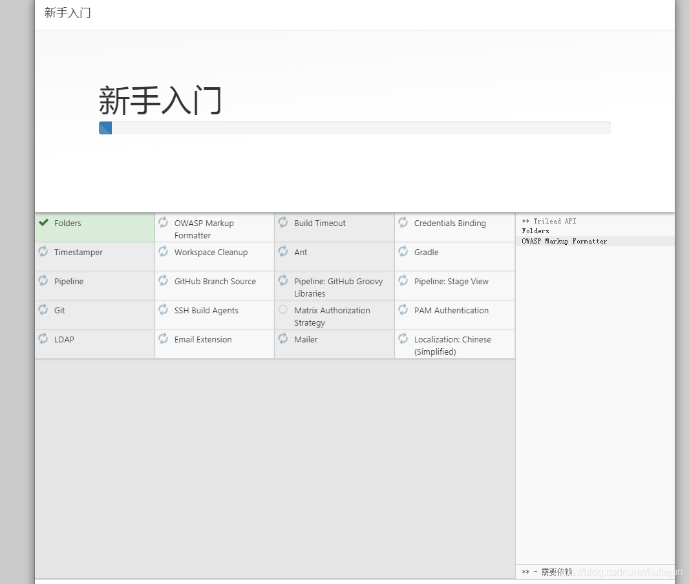Click the spinner icon next to Build Timeout
The image size is (689, 584).
click(283, 223)
